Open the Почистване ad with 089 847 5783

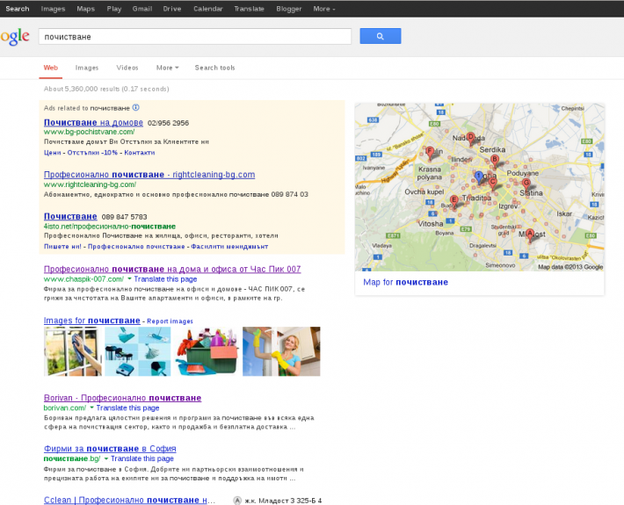pos(70,216)
